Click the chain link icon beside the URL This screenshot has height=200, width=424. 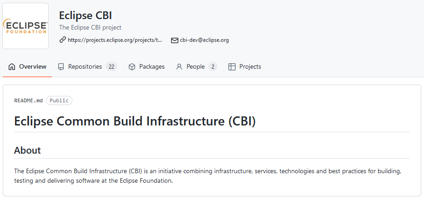63,40
